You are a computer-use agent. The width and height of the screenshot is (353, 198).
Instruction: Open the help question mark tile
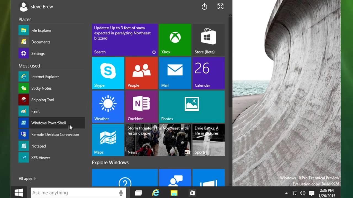tap(125, 178)
